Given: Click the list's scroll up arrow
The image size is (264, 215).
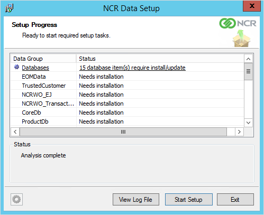Looking at the screenshot, I should tap(248, 59).
